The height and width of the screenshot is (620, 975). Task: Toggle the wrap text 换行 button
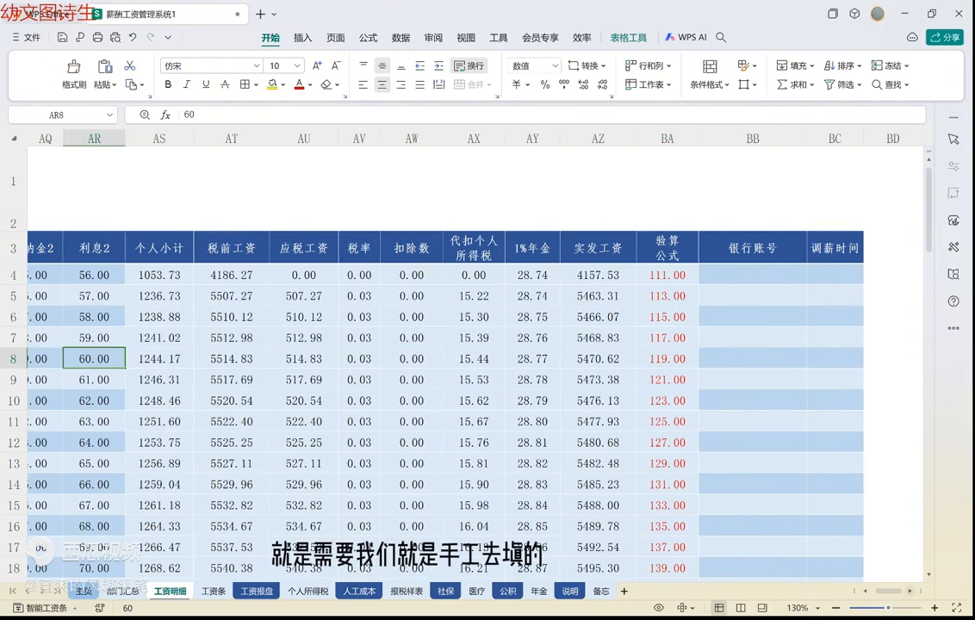tap(469, 65)
